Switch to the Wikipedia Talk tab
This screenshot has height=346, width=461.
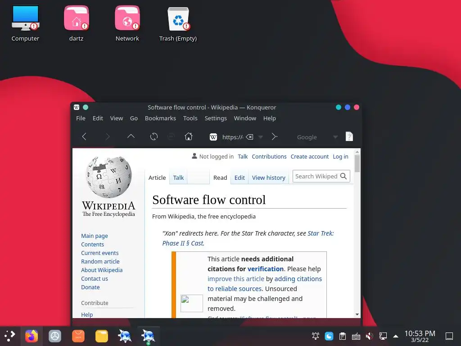(x=178, y=178)
